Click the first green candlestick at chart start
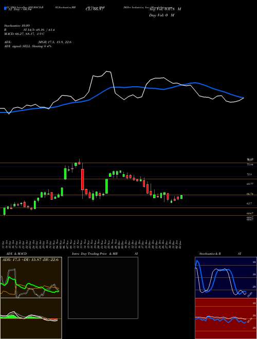 point(4,211)
